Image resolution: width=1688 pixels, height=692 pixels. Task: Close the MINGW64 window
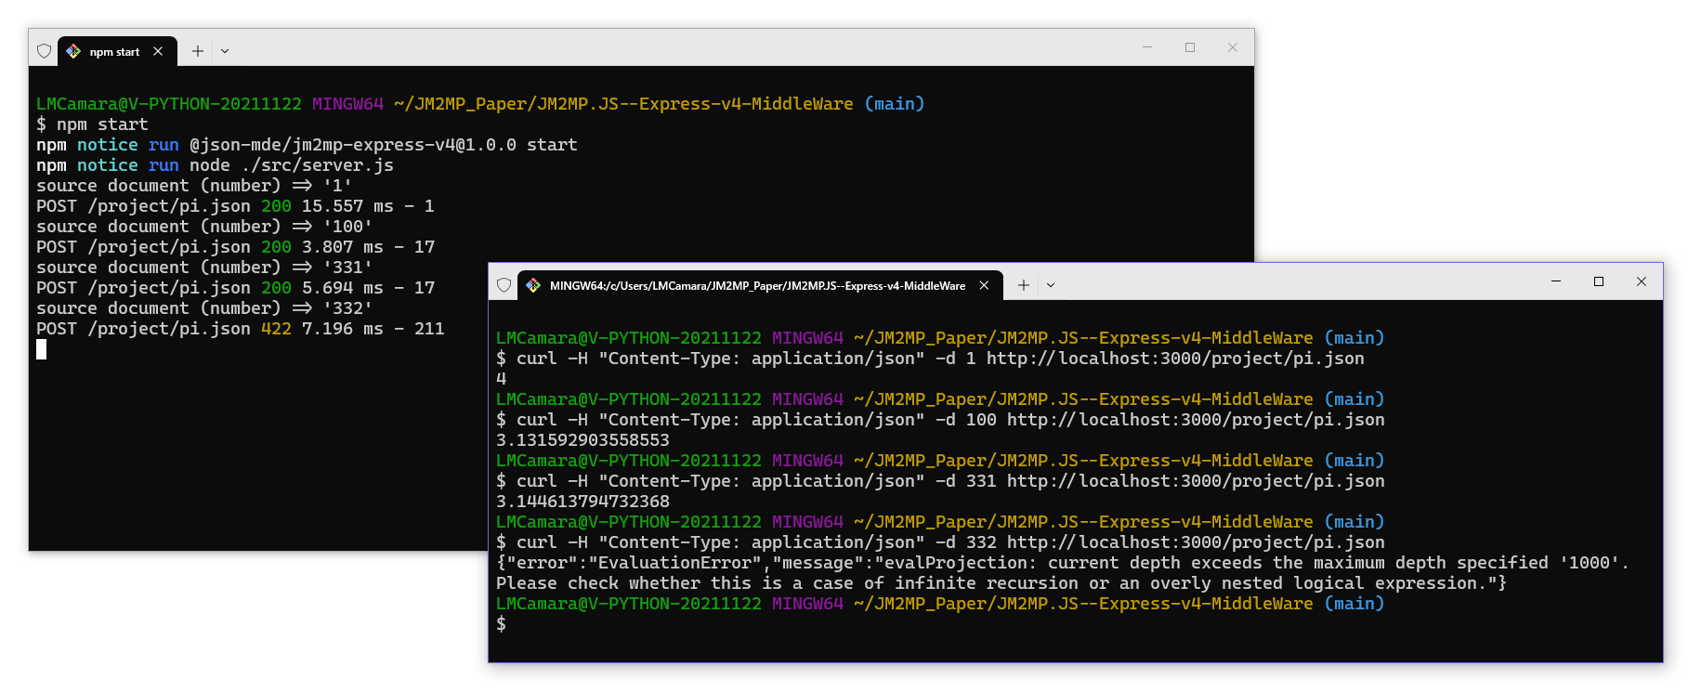point(1642,281)
